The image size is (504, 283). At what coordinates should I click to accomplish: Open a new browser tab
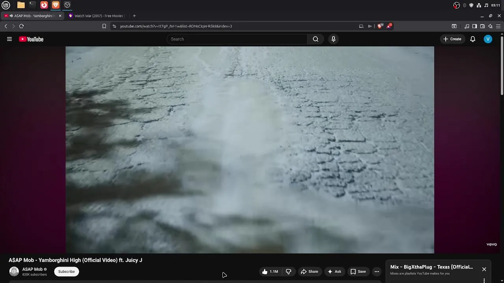click(x=134, y=16)
